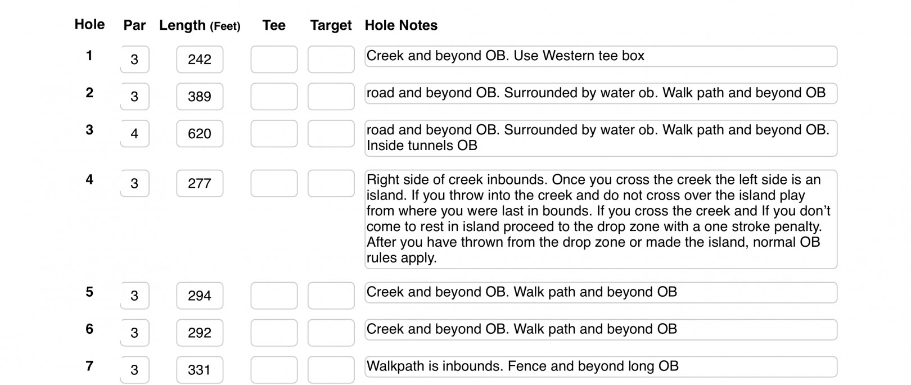The height and width of the screenshot is (385, 911).
Task: Edit the Length field showing 242
Action: (200, 59)
